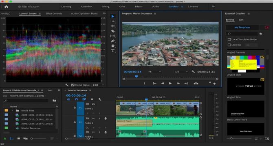Viewport: 273px width, 146px height.
Task: Choose the Track Select Forward tool
Action: coord(113,21)
